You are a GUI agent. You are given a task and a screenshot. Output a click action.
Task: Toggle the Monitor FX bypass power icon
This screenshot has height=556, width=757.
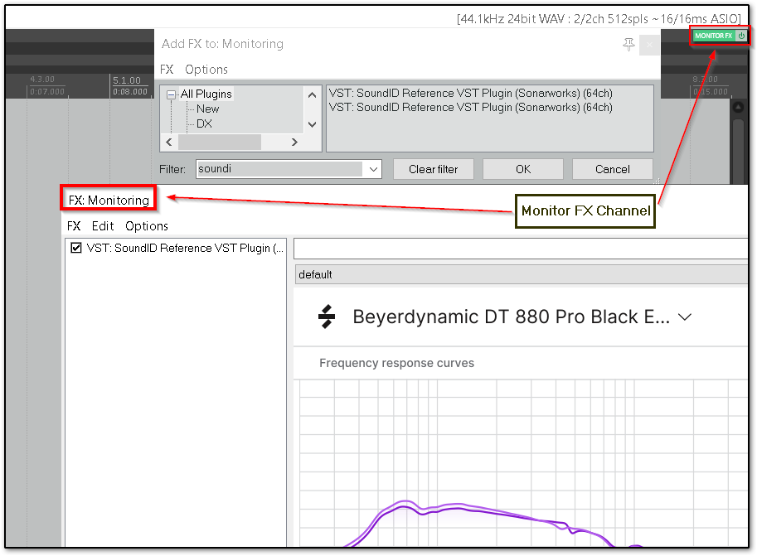741,36
